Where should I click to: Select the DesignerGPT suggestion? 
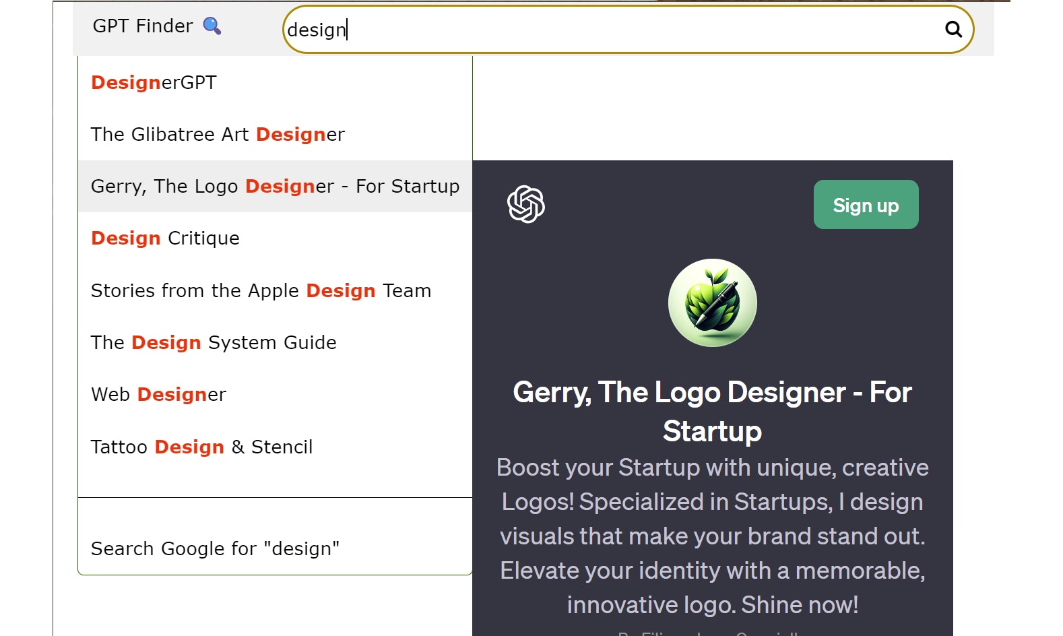coord(275,82)
